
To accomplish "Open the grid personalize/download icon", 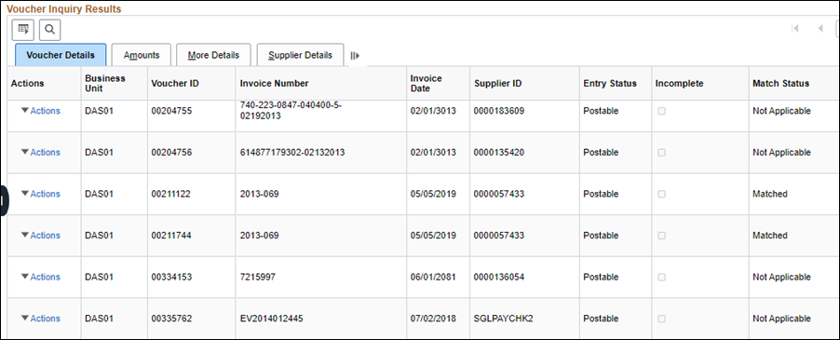I will tap(23, 30).
